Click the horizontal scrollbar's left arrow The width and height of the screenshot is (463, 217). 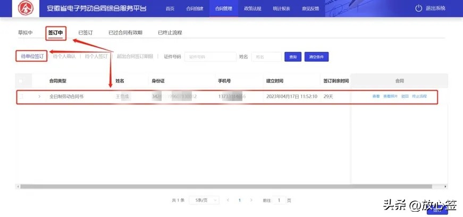pyautogui.click(x=18, y=187)
